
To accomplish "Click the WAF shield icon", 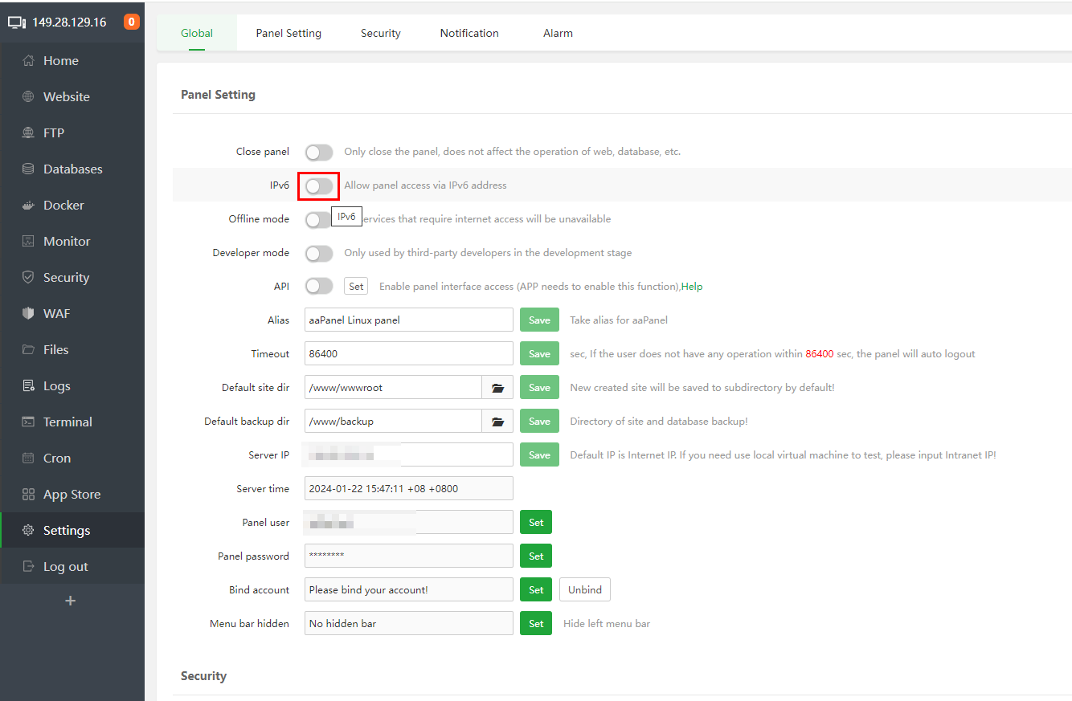I will (x=29, y=314).
